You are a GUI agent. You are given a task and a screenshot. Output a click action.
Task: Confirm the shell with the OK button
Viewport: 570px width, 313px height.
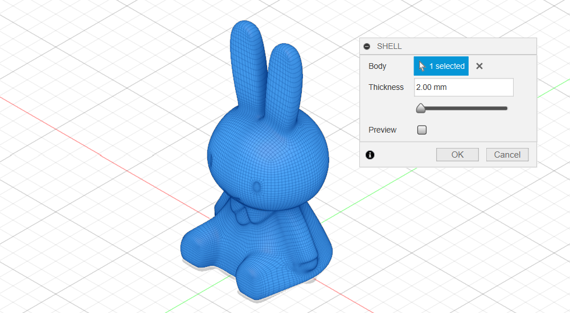pyautogui.click(x=457, y=155)
